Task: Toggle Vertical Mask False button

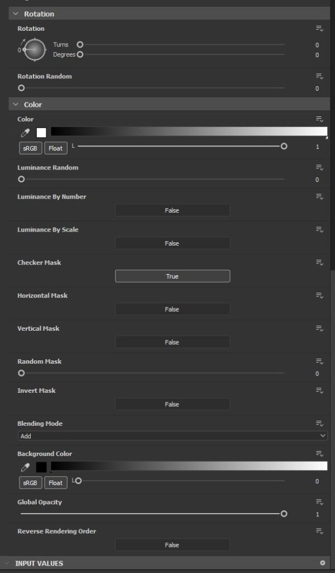Action: point(173,342)
